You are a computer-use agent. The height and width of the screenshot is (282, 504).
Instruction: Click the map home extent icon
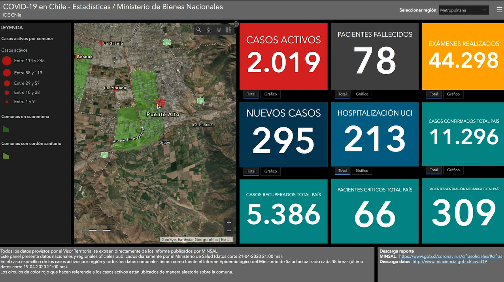point(209,30)
